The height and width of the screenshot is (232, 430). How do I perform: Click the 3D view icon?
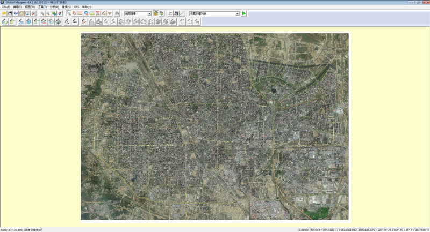click(162, 13)
